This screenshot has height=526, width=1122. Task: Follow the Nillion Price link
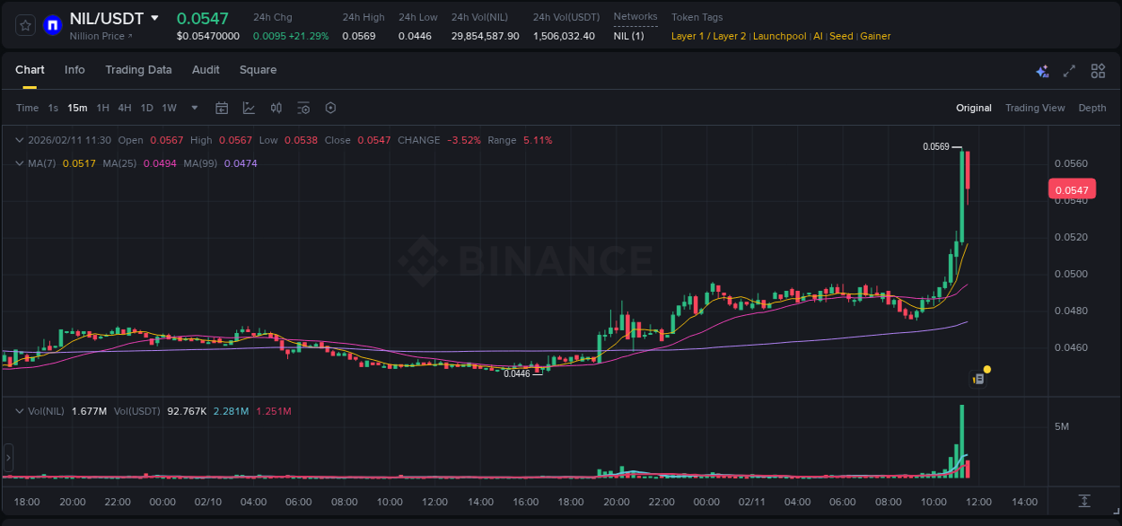[99, 36]
